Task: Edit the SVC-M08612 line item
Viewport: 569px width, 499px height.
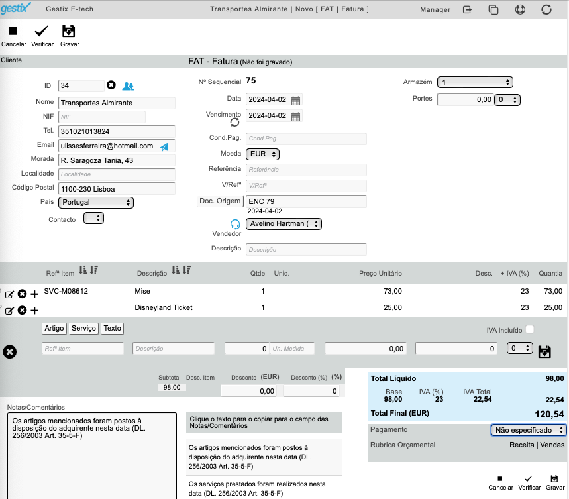Action: [x=9, y=294]
